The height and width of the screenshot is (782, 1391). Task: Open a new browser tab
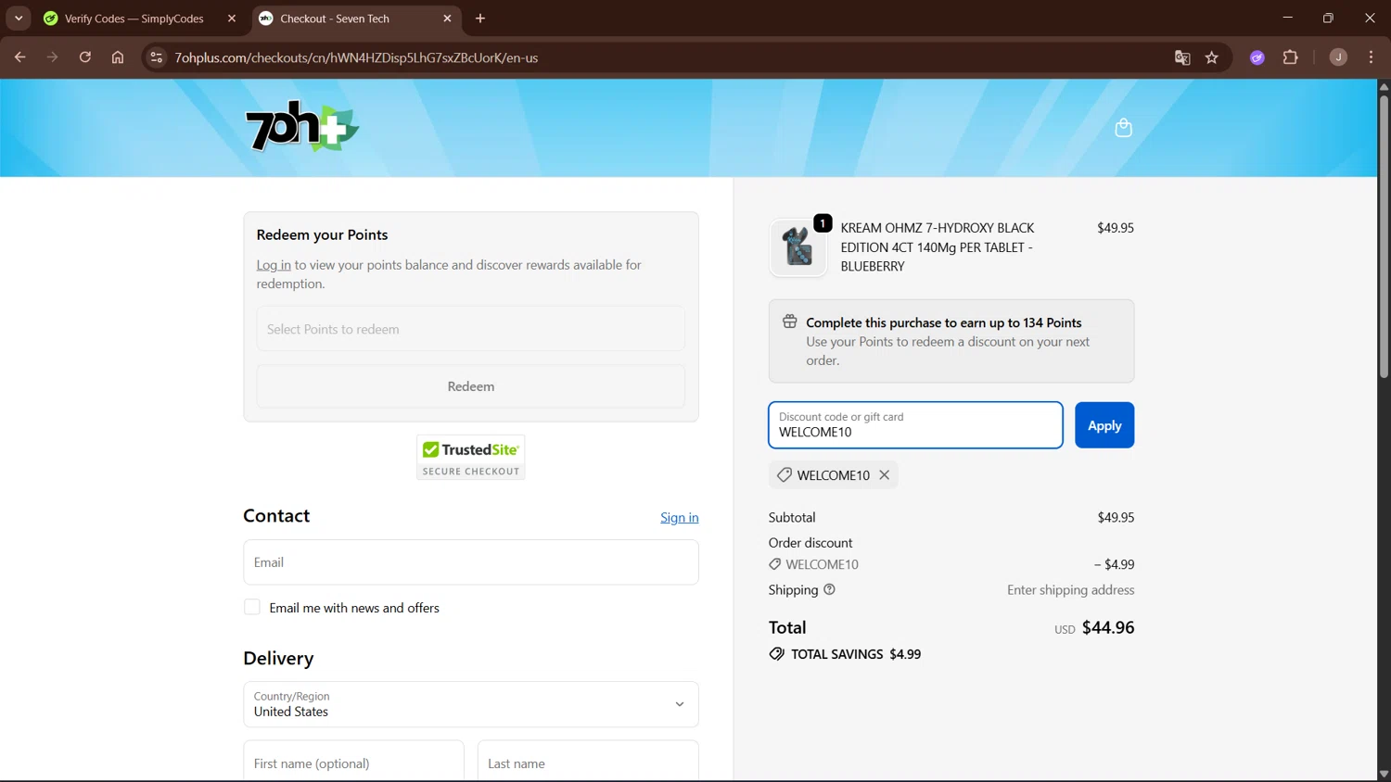coord(480,19)
